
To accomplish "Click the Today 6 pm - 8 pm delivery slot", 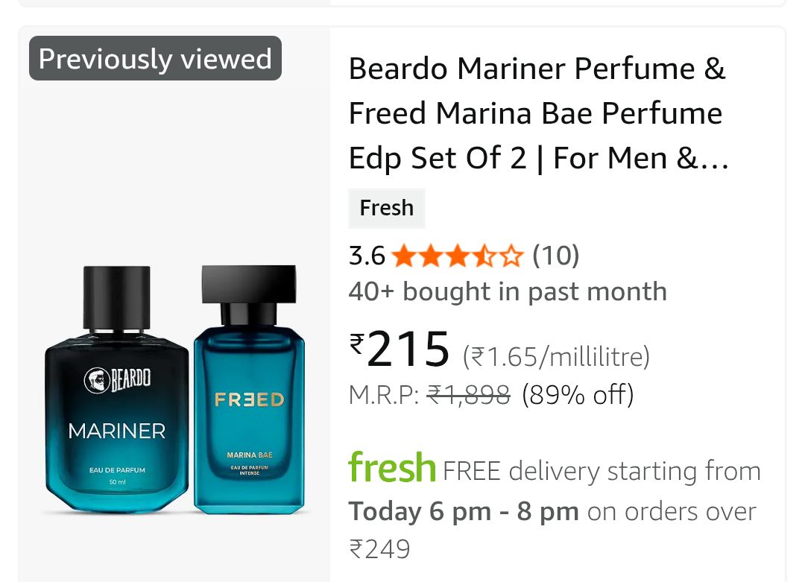I will point(464,512).
